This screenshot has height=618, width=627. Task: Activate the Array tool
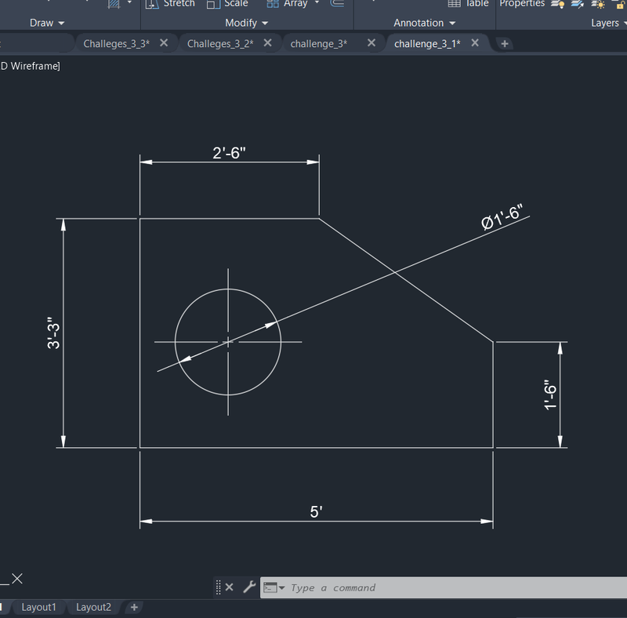(x=289, y=5)
